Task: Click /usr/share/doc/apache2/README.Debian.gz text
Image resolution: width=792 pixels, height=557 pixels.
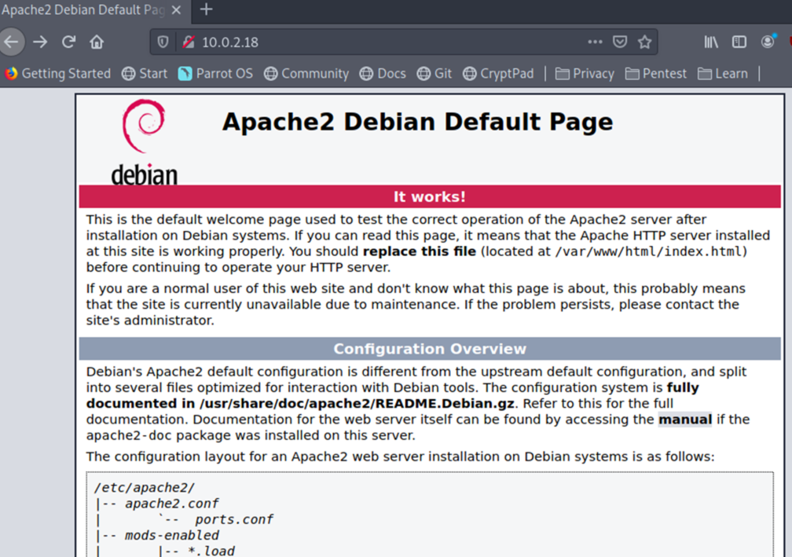Action: pos(357,404)
